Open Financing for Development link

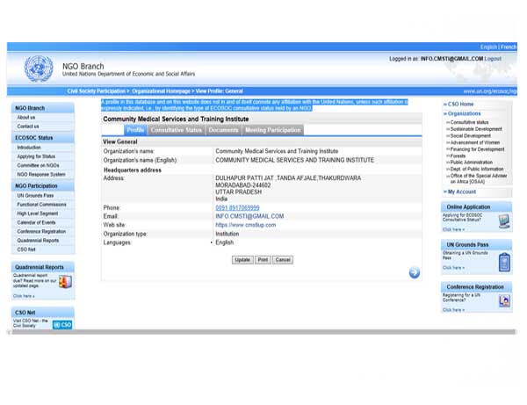coord(477,149)
